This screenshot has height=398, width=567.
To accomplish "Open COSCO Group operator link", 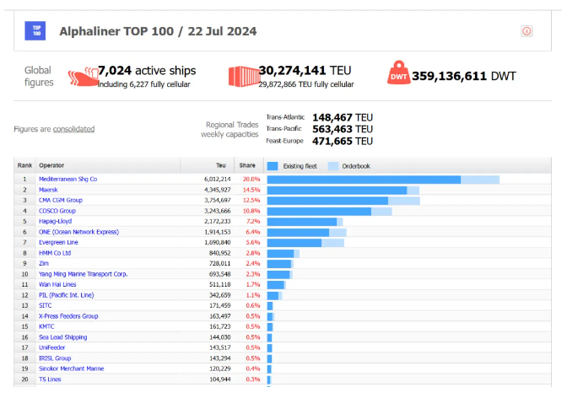I will coord(57,211).
